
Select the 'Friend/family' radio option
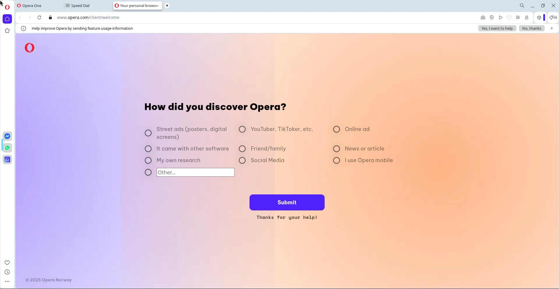pyautogui.click(x=242, y=149)
